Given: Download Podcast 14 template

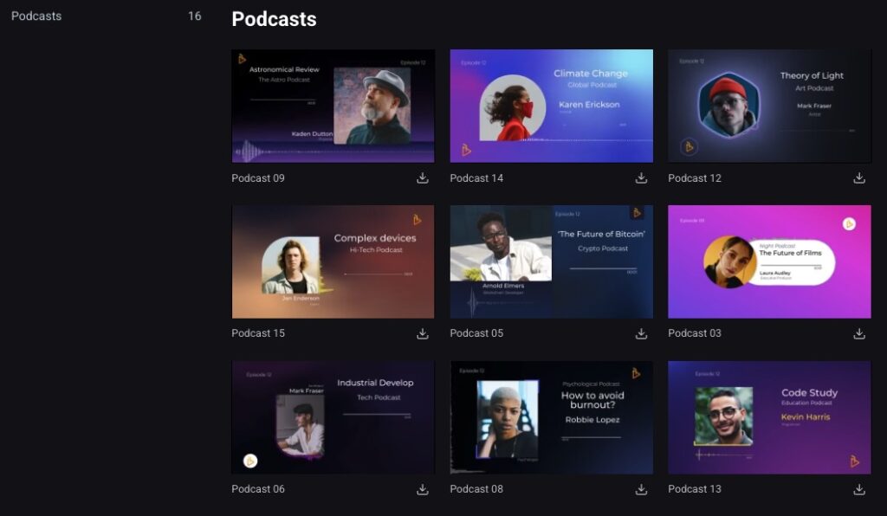Looking at the screenshot, I should pos(641,178).
